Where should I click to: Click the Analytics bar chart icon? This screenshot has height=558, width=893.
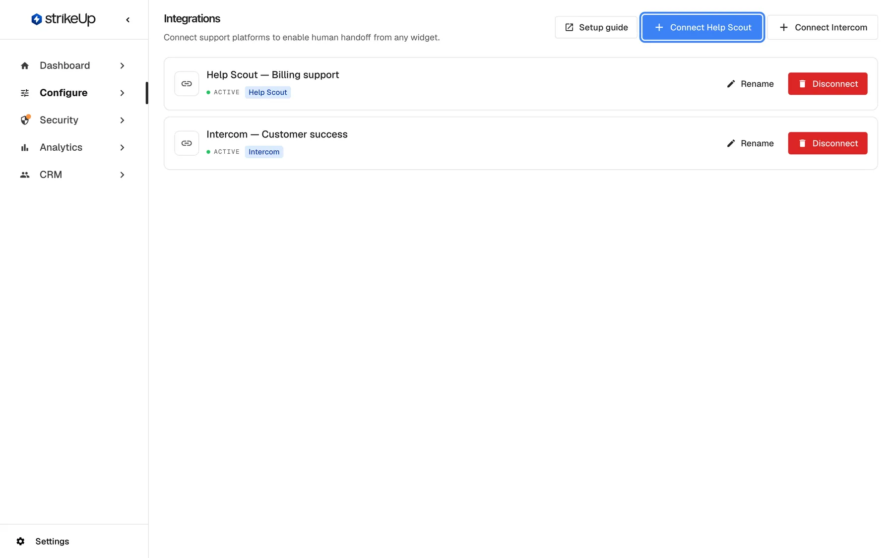point(25,147)
